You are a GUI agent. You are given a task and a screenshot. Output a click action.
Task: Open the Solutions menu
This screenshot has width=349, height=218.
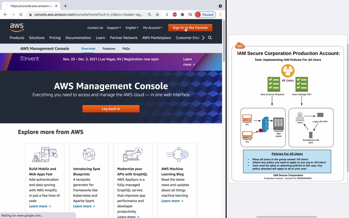[x=37, y=38]
